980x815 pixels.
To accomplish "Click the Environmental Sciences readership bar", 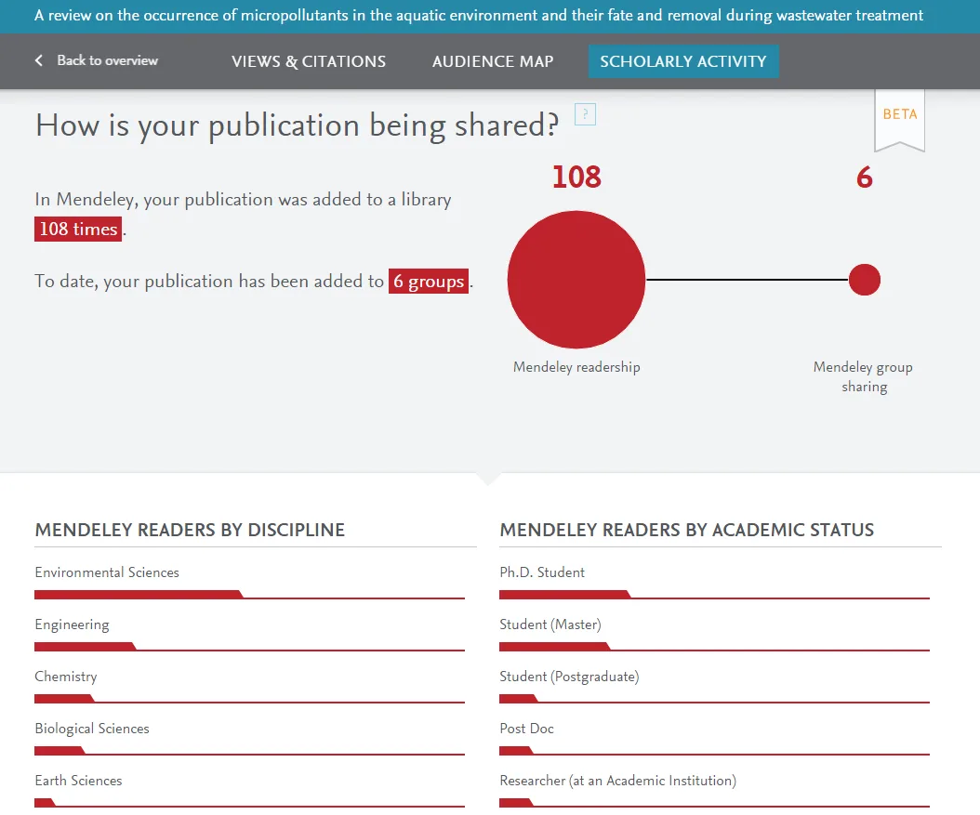I will pos(139,595).
